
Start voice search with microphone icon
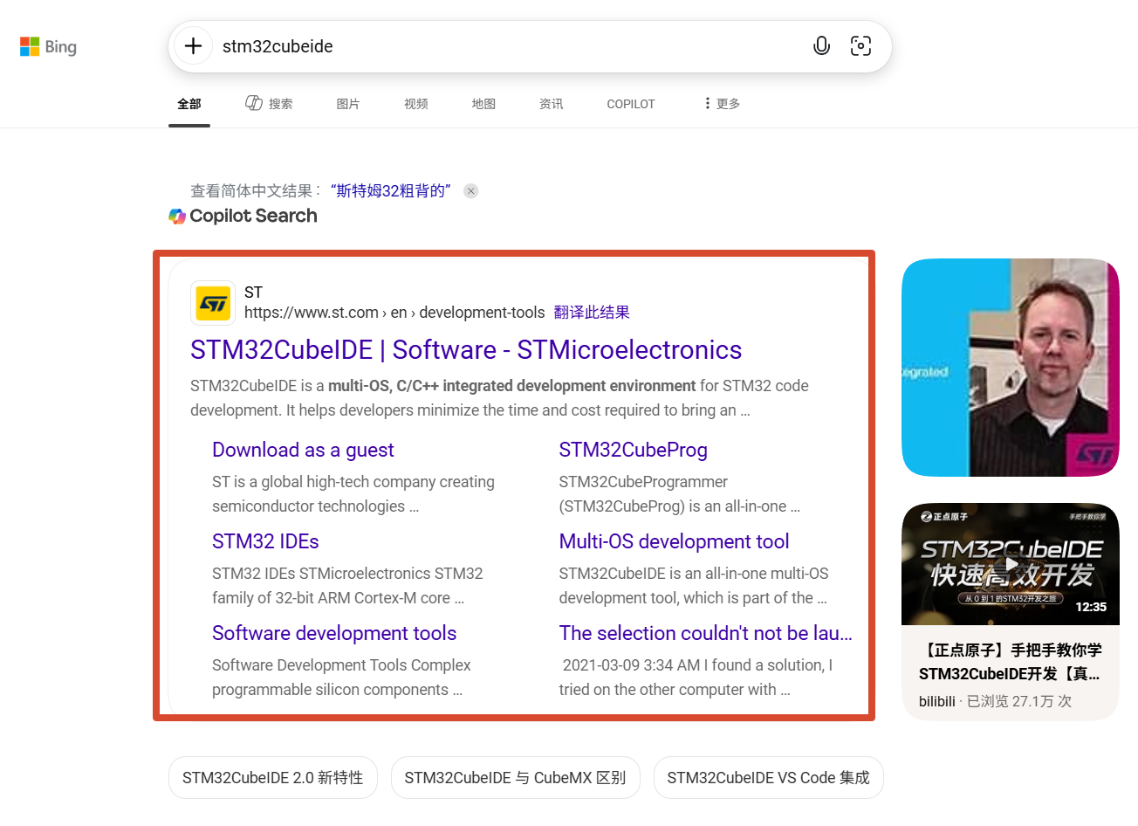(821, 46)
